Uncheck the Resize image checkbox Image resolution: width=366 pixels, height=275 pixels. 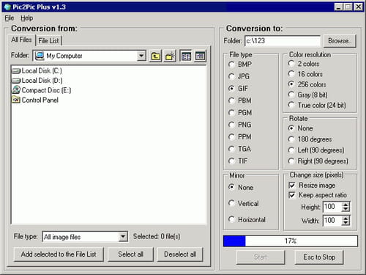click(292, 185)
